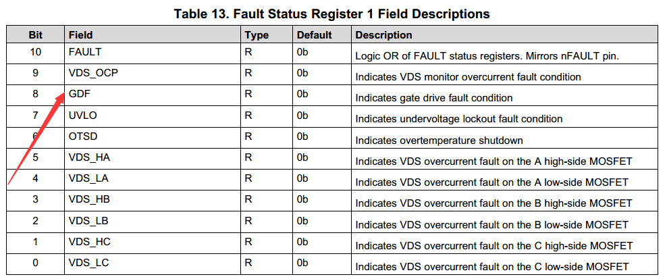The image size is (667, 279).
Task: Click the red arrow annotation
Action: tap(36, 138)
